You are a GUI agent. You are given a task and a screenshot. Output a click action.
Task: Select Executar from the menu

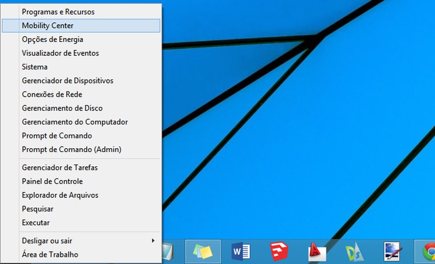coord(36,222)
